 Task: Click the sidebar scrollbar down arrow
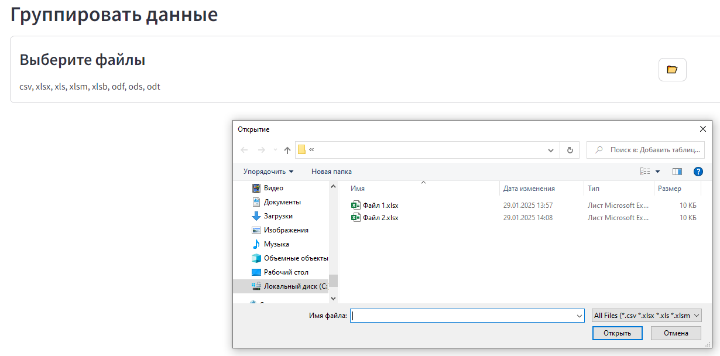pyautogui.click(x=334, y=299)
